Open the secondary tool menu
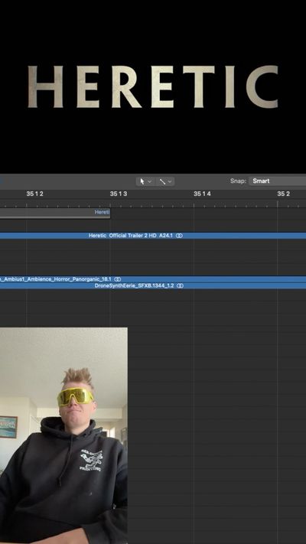The width and height of the screenshot is (306, 544). pos(165,181)
